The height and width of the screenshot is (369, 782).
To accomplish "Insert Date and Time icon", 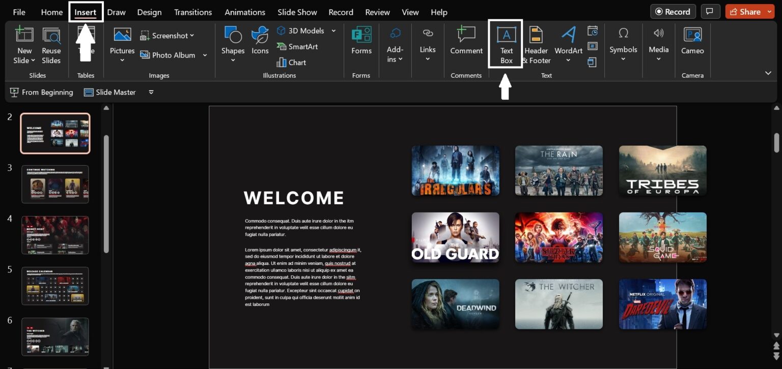I will pyautogui.click(x=592, y=31).
